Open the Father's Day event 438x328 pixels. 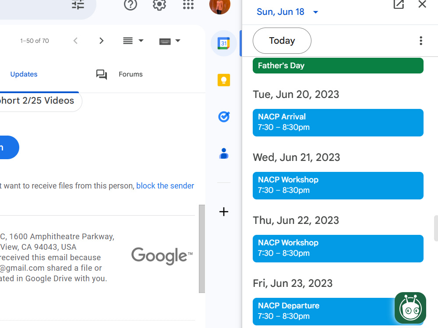click(x=338, y=66)
